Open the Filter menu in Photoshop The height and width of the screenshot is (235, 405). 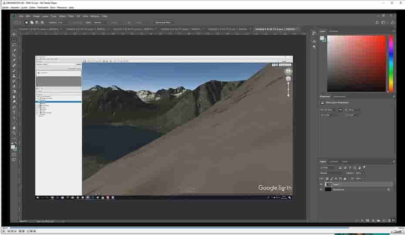[x=71, y=16]
